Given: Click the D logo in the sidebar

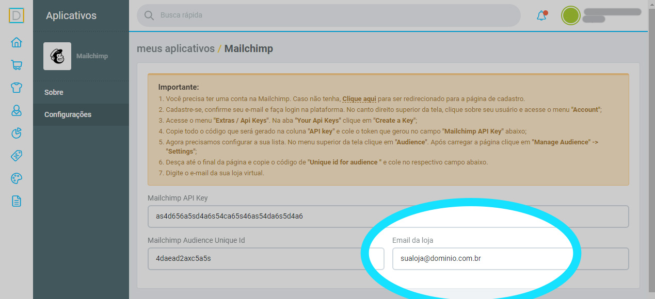Looking at the screenshot, I should point(17,15).
